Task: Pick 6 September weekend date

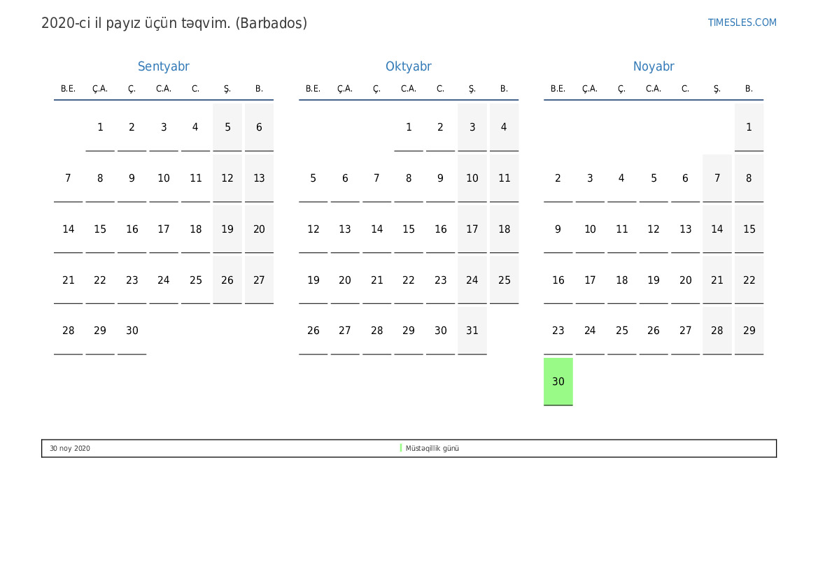Action: click(x=259, y=127)
